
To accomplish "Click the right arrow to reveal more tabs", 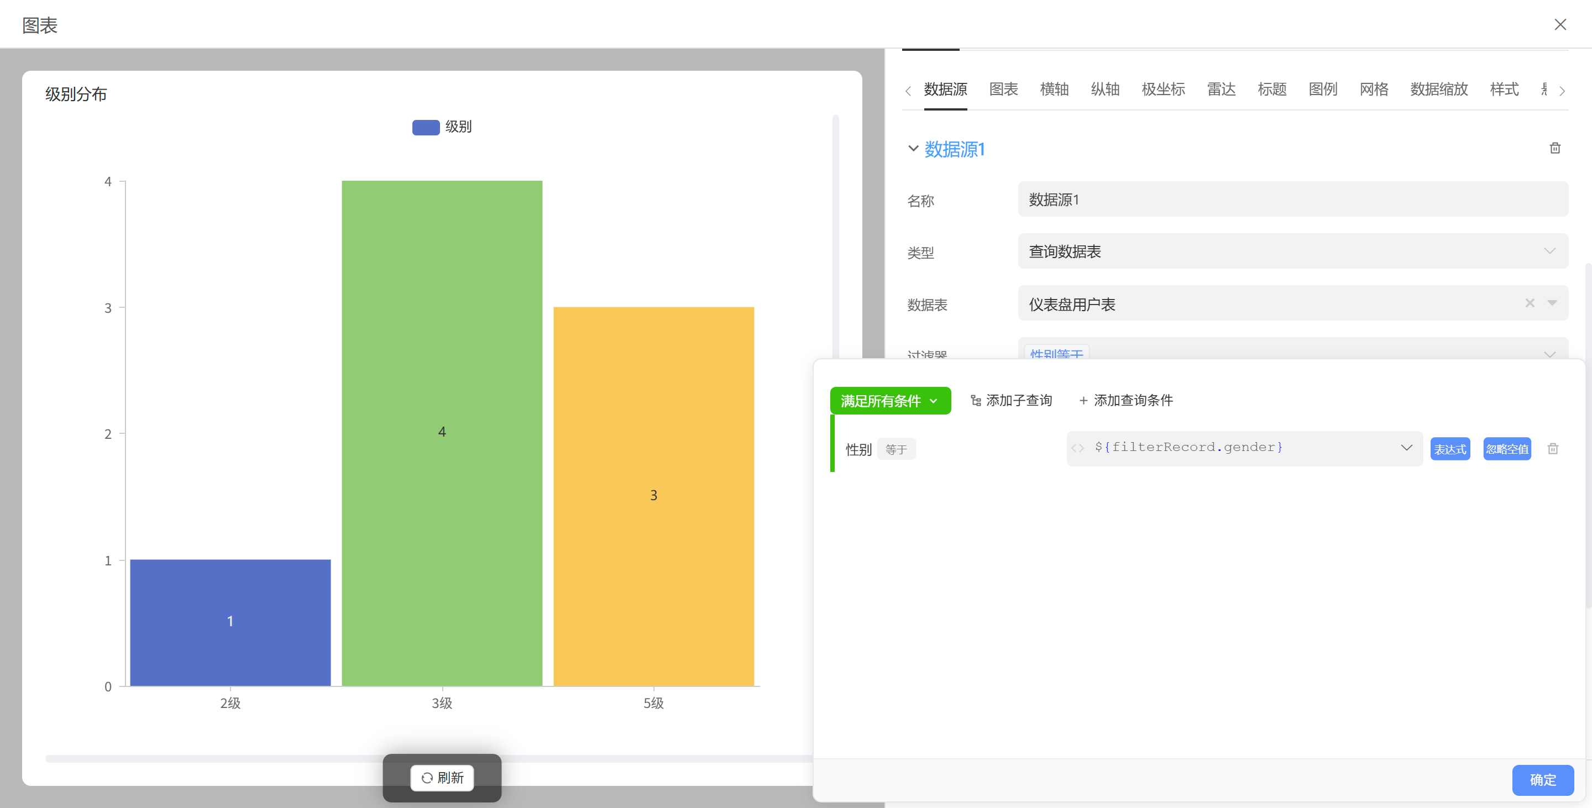I will (x=1563, y=91).
